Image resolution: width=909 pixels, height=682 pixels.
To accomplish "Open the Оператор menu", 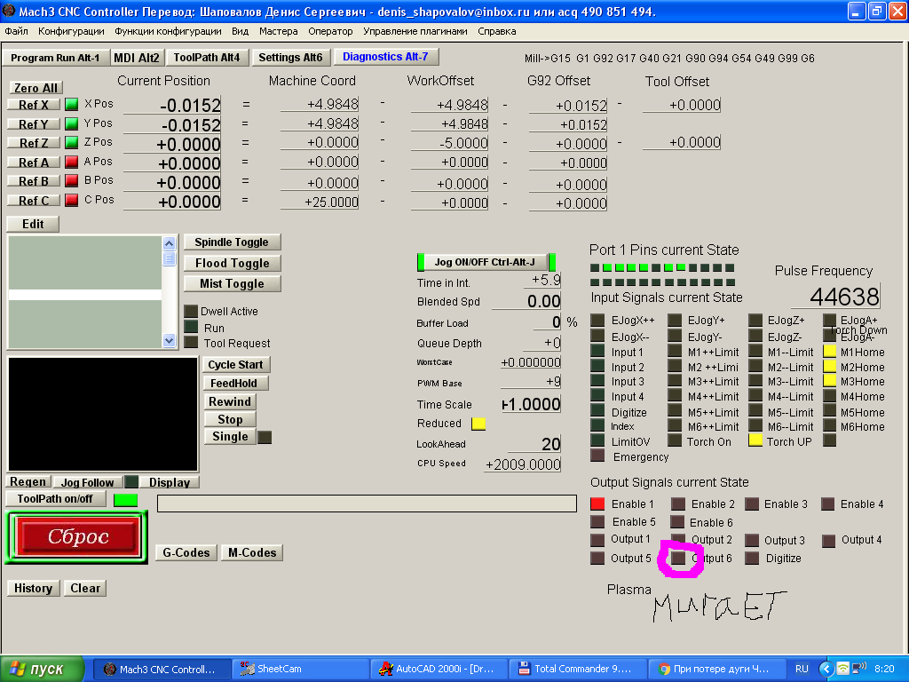I will pos(330,31).
